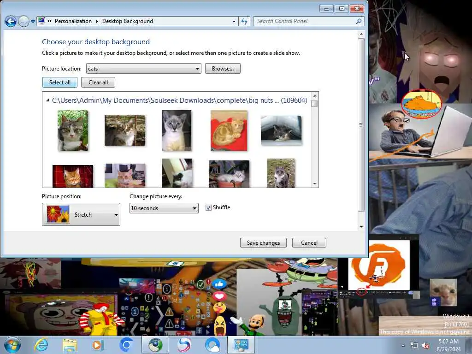Screen dimensions: 472x354
Task: Select the white Siamese kitten thumbnail
Action: click(x=177, y=130)
